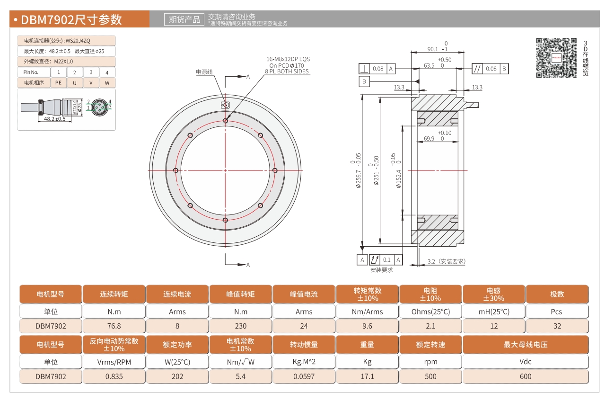Click the ⌀152.4 diameter dimension
The height and width of the screenshot is (401, 605).
398,178
